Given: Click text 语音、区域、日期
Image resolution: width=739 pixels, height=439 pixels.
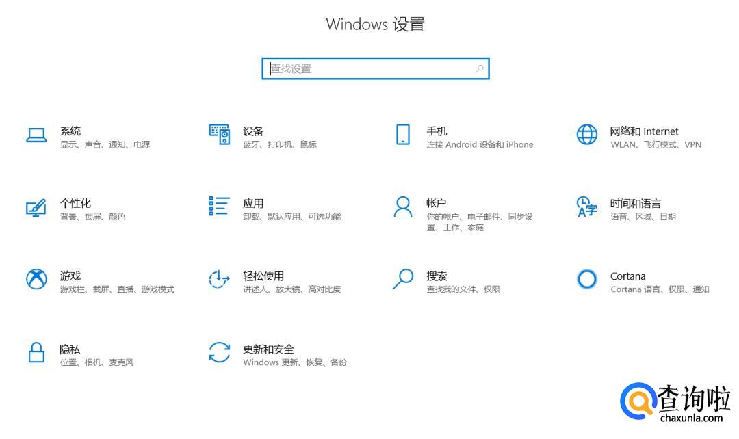Looking at the screenshot, I should (643, 217).
